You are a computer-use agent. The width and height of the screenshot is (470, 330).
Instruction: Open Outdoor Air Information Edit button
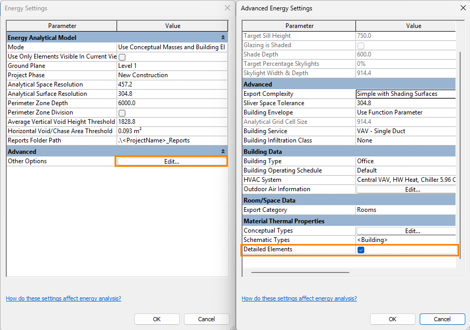coord(412,190)
